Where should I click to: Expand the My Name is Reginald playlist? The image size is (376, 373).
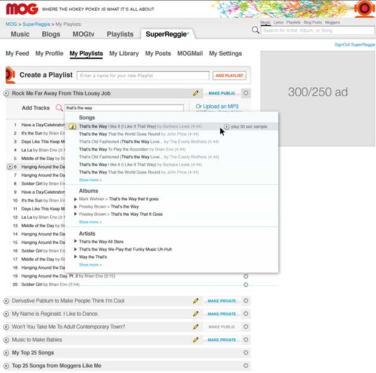[x=6, y=314]
